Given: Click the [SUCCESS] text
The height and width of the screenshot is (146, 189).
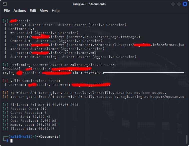Looking at the screenshot, I should pos(11,69).
